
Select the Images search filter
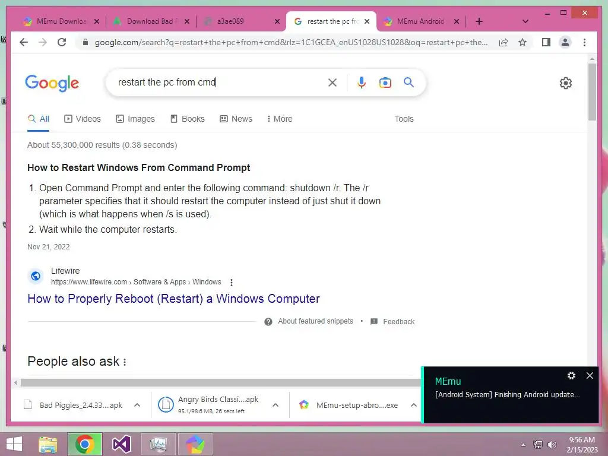pyautogui.click(x=135, y=119)
